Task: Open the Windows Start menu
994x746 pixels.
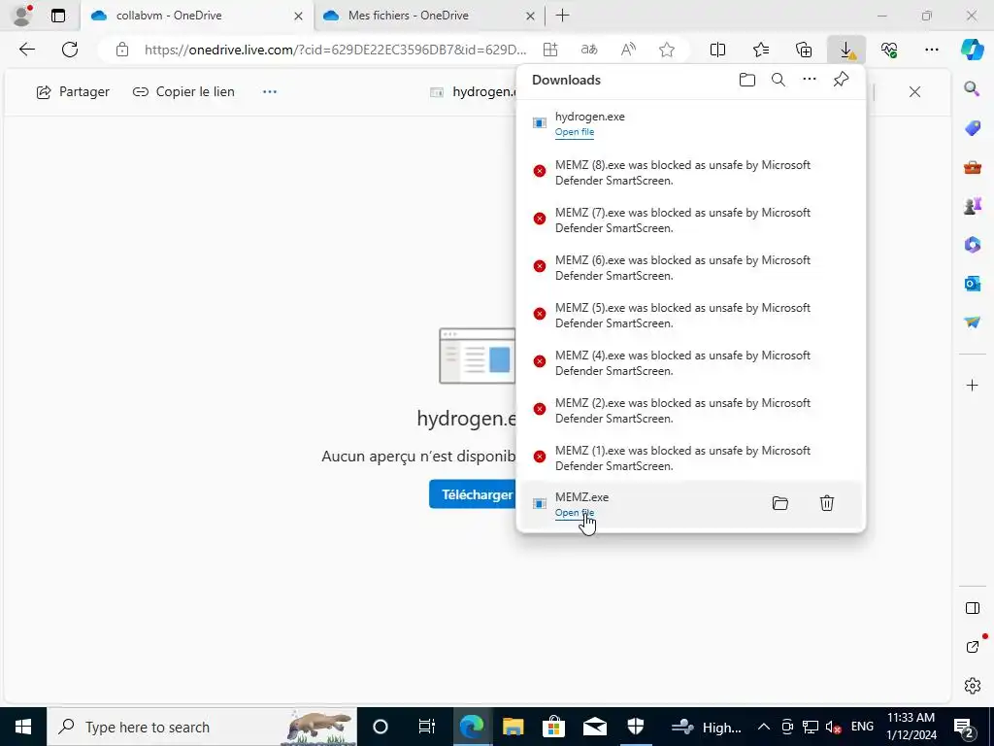Action: (x=23, y=727)
